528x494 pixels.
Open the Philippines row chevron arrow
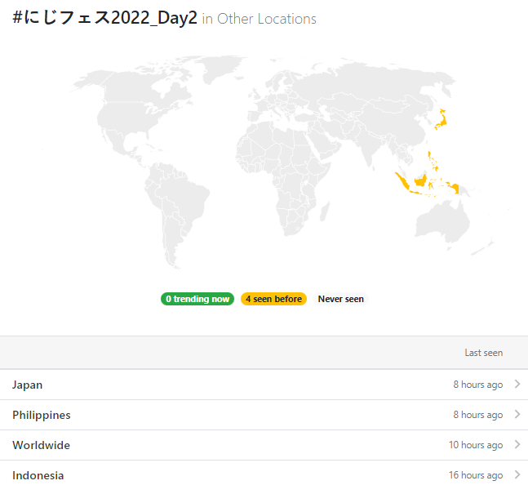pos(517,414)
